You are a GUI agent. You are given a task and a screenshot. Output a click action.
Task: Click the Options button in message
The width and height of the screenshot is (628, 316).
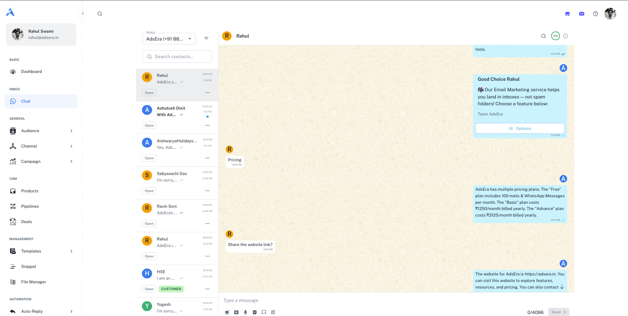[520, 129]
